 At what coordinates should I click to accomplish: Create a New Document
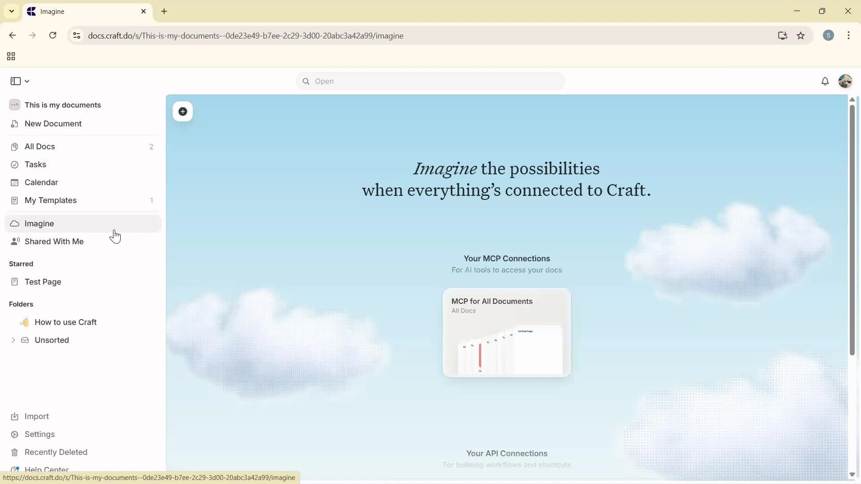pos(52,124)
